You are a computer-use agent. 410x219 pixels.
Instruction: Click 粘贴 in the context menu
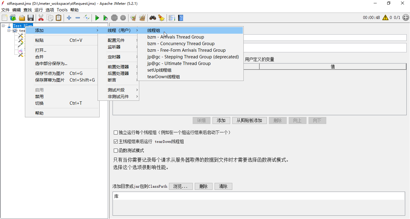pos(62,40)
